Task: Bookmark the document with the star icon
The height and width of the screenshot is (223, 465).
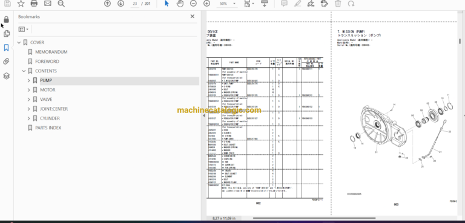Action: click(21, 4)
